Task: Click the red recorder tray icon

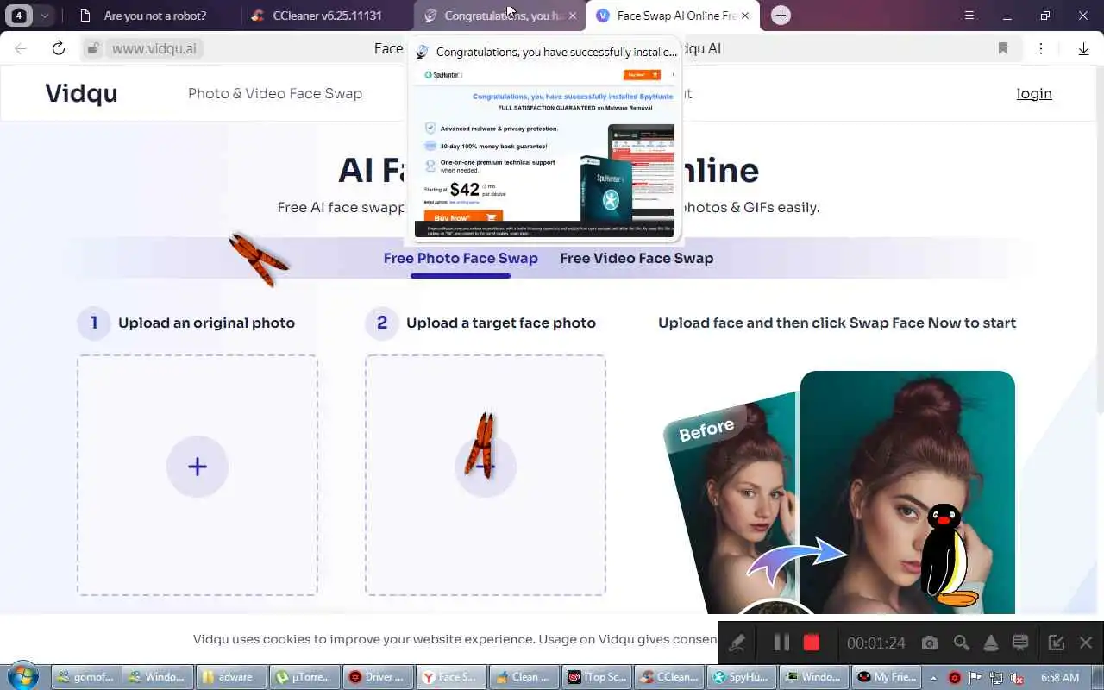Action: point(955,678)
